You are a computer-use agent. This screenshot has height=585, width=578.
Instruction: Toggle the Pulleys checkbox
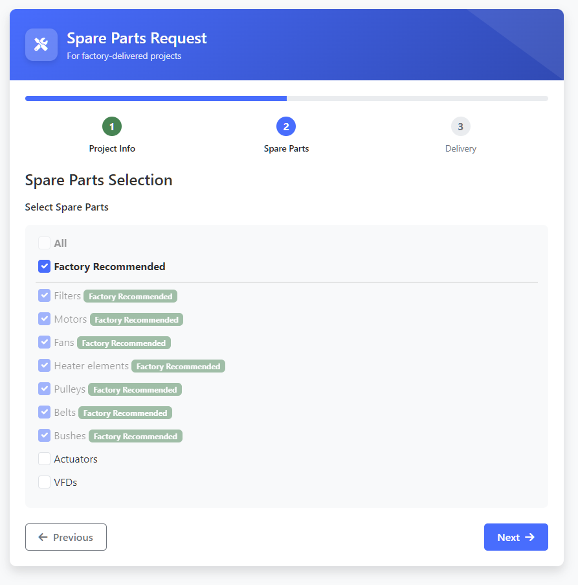point(45,389)
